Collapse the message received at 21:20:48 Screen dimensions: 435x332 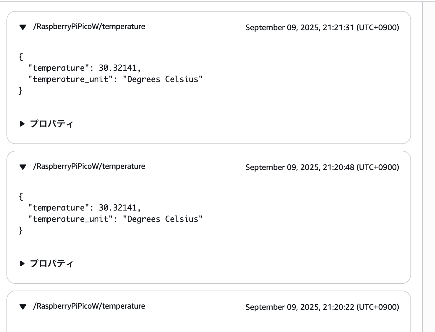(x=23, y=167)
